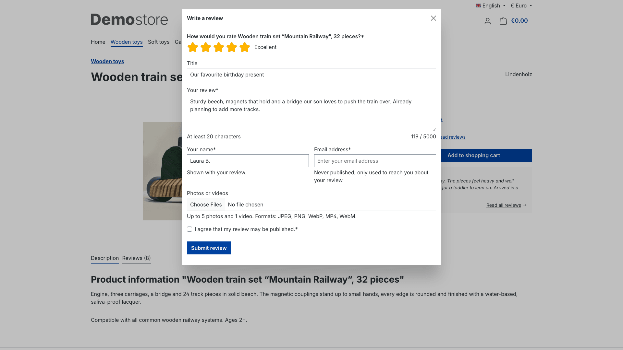The height and width of the screenshot is (350, 623).
Task: Open the shopping cart bag icon
Action: pos(503,21)
